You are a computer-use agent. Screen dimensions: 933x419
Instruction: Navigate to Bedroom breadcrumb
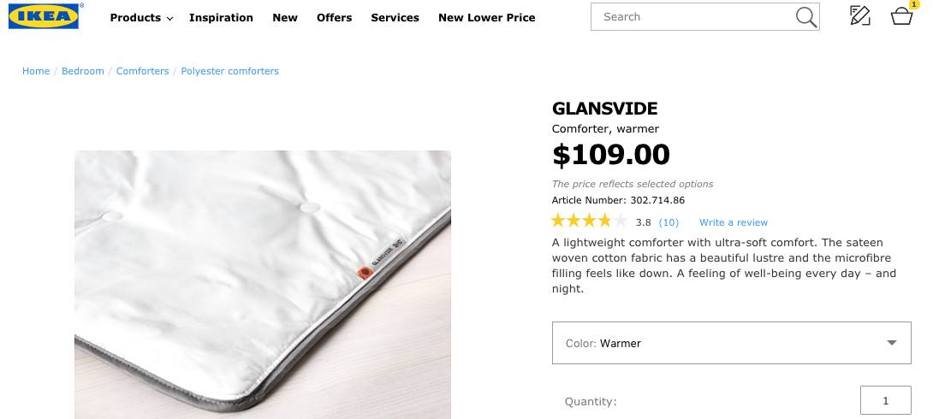click(83, 71)
